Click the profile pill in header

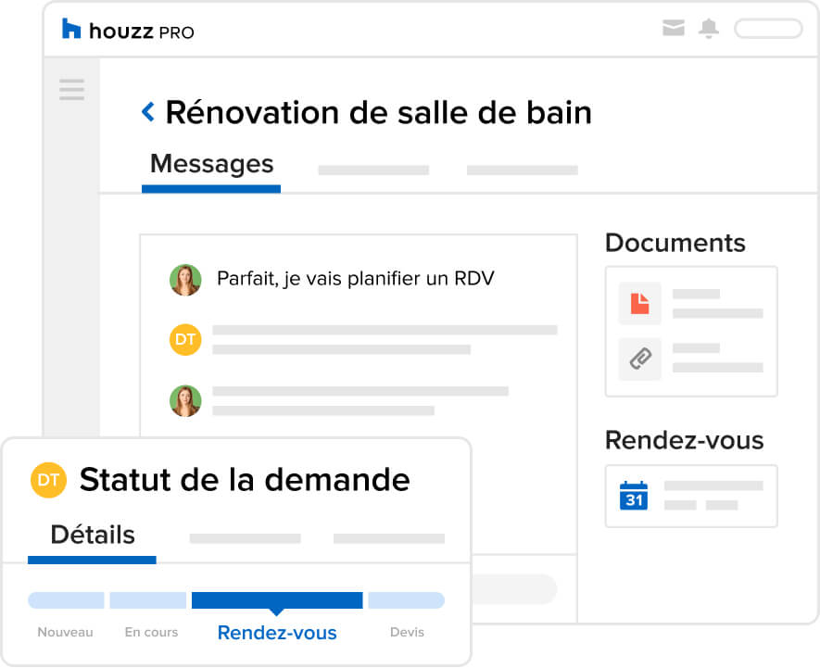768,29
